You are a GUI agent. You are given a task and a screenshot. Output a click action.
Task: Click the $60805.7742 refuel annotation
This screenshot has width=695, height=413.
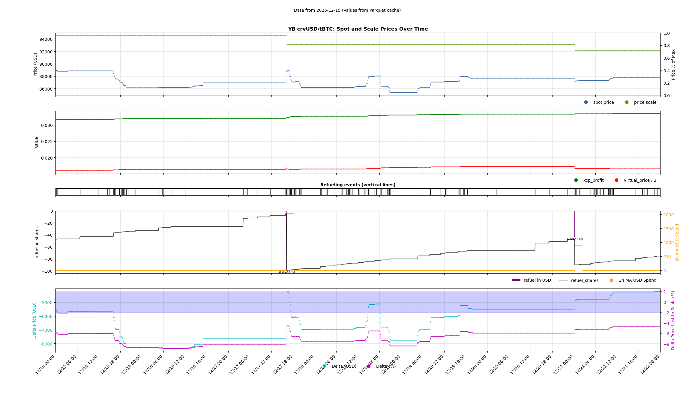(x=286, y=272)
